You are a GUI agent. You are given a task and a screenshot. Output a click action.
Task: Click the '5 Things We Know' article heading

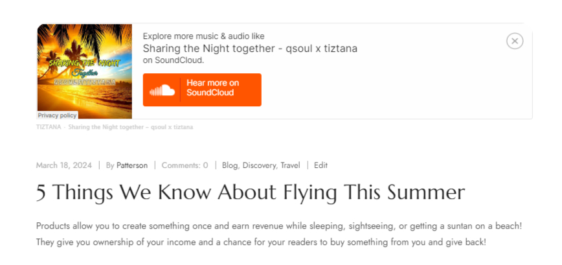click(x=251, y=192)
